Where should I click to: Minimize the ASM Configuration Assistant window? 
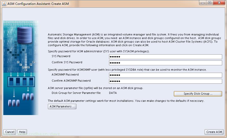(203, 3)
